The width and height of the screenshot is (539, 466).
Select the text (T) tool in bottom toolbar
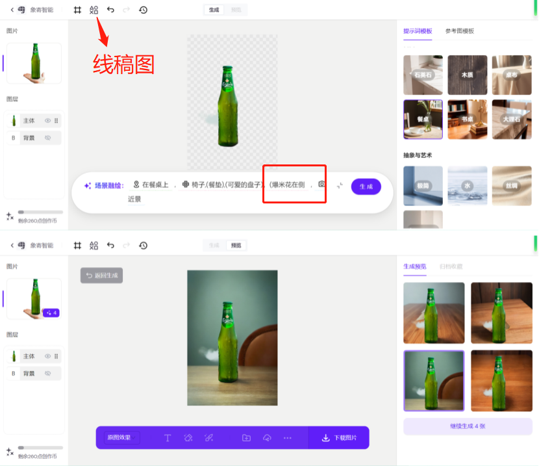click(168, 437)
